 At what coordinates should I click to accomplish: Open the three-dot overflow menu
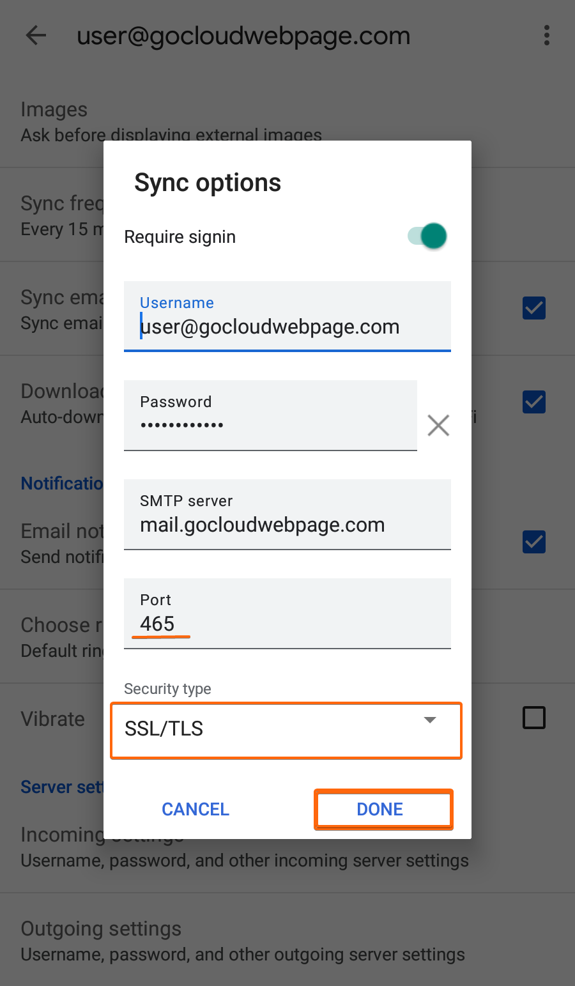point(546,35)
